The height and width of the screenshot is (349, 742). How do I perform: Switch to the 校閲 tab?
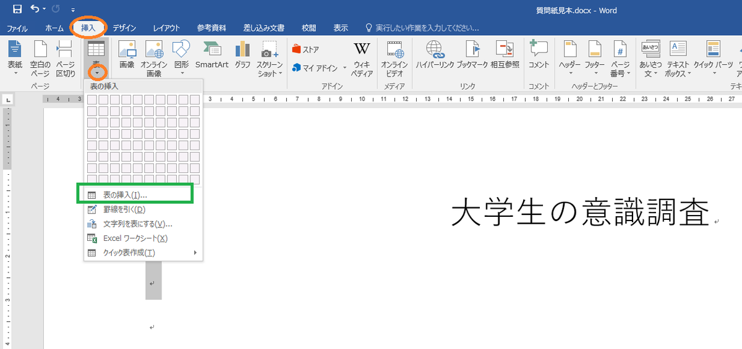tap(309, 28)
